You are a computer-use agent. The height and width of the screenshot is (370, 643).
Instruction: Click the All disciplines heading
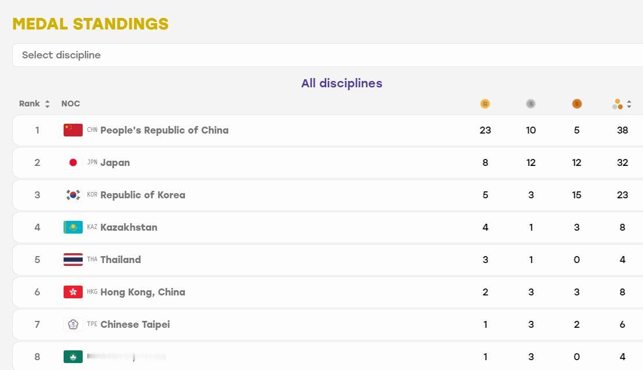click(x=342, y=83)
